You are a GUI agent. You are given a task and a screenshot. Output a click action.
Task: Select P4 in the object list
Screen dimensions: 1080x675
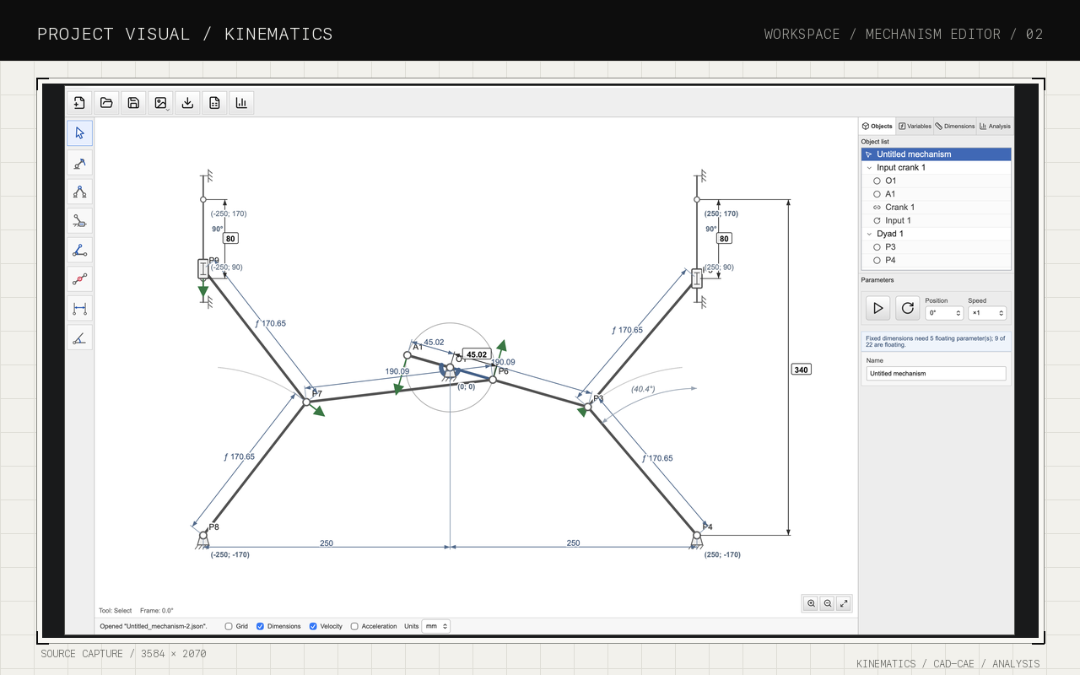936,260
